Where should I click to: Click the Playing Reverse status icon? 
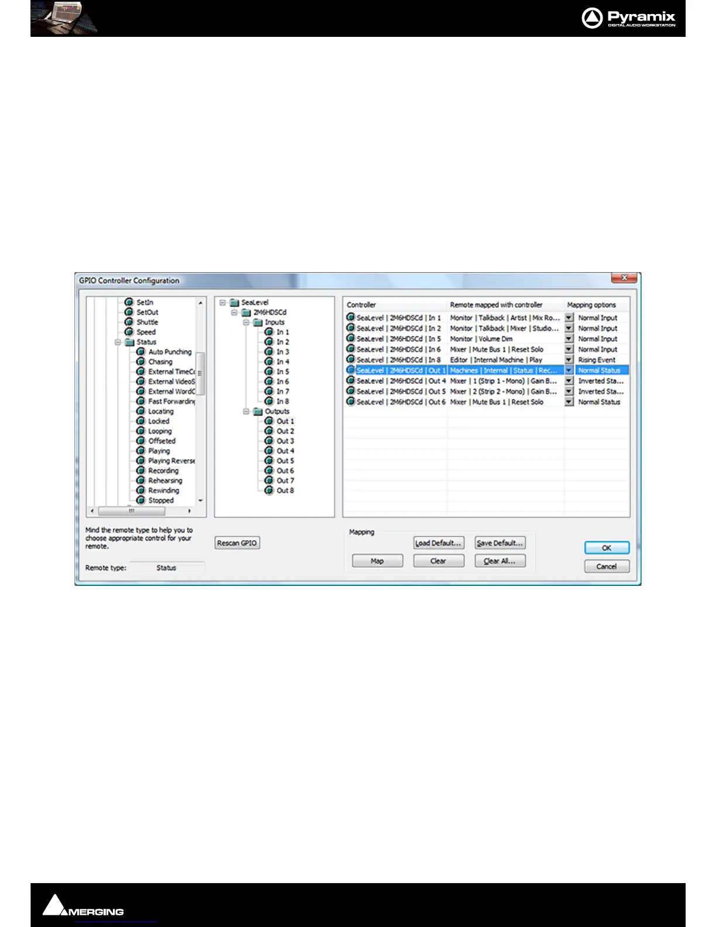click(141, 461)
